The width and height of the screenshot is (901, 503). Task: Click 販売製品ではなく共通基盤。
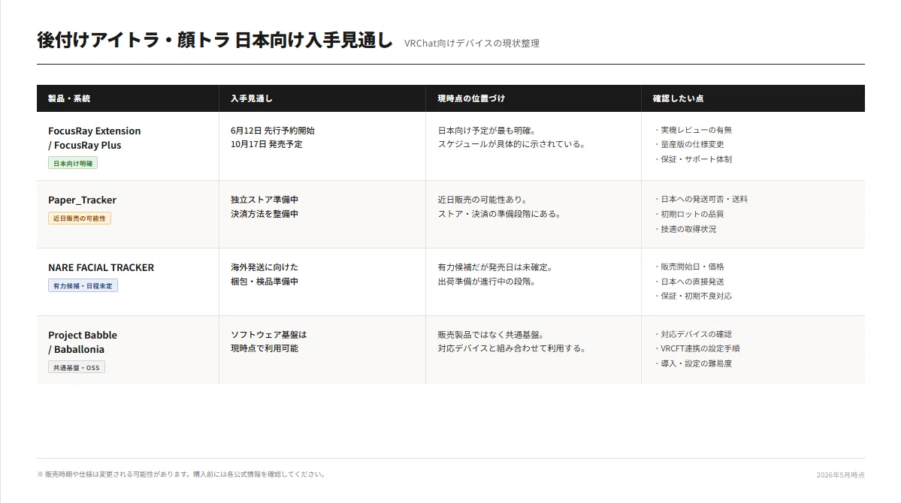pos(492,334)
